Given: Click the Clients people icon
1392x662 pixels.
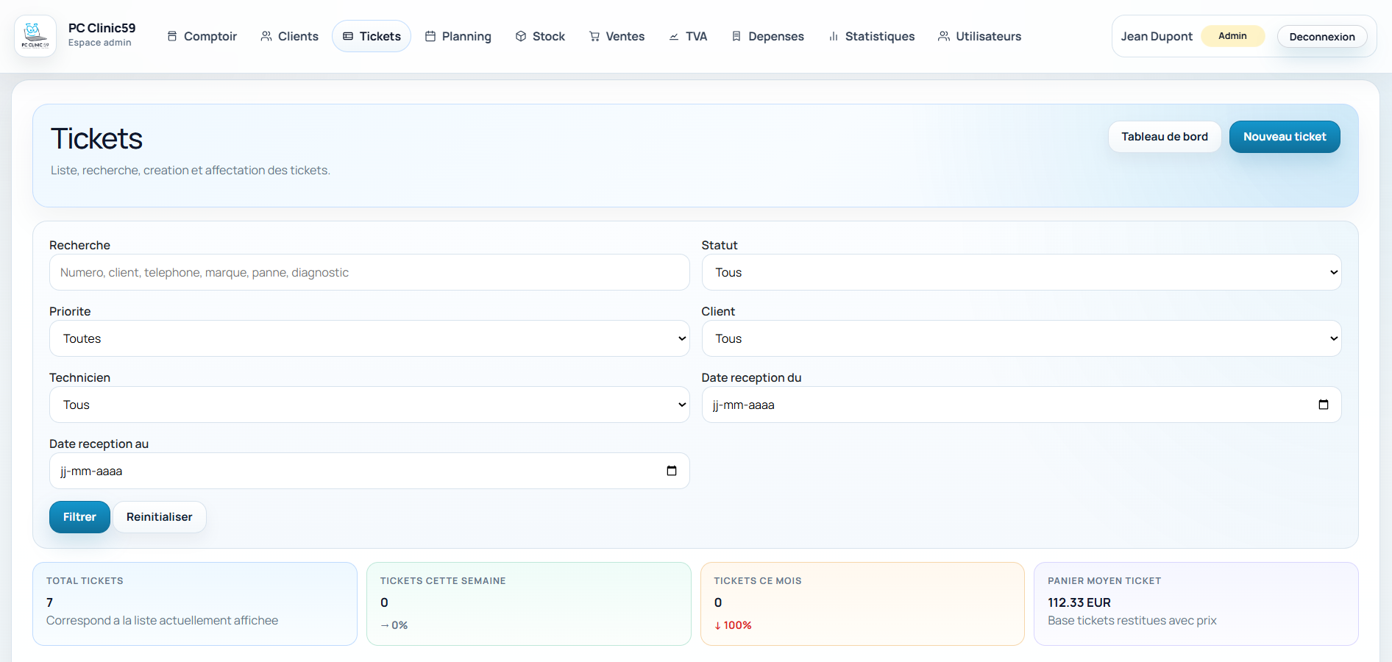Looking at the screenshot, I should tap(266, 36).
